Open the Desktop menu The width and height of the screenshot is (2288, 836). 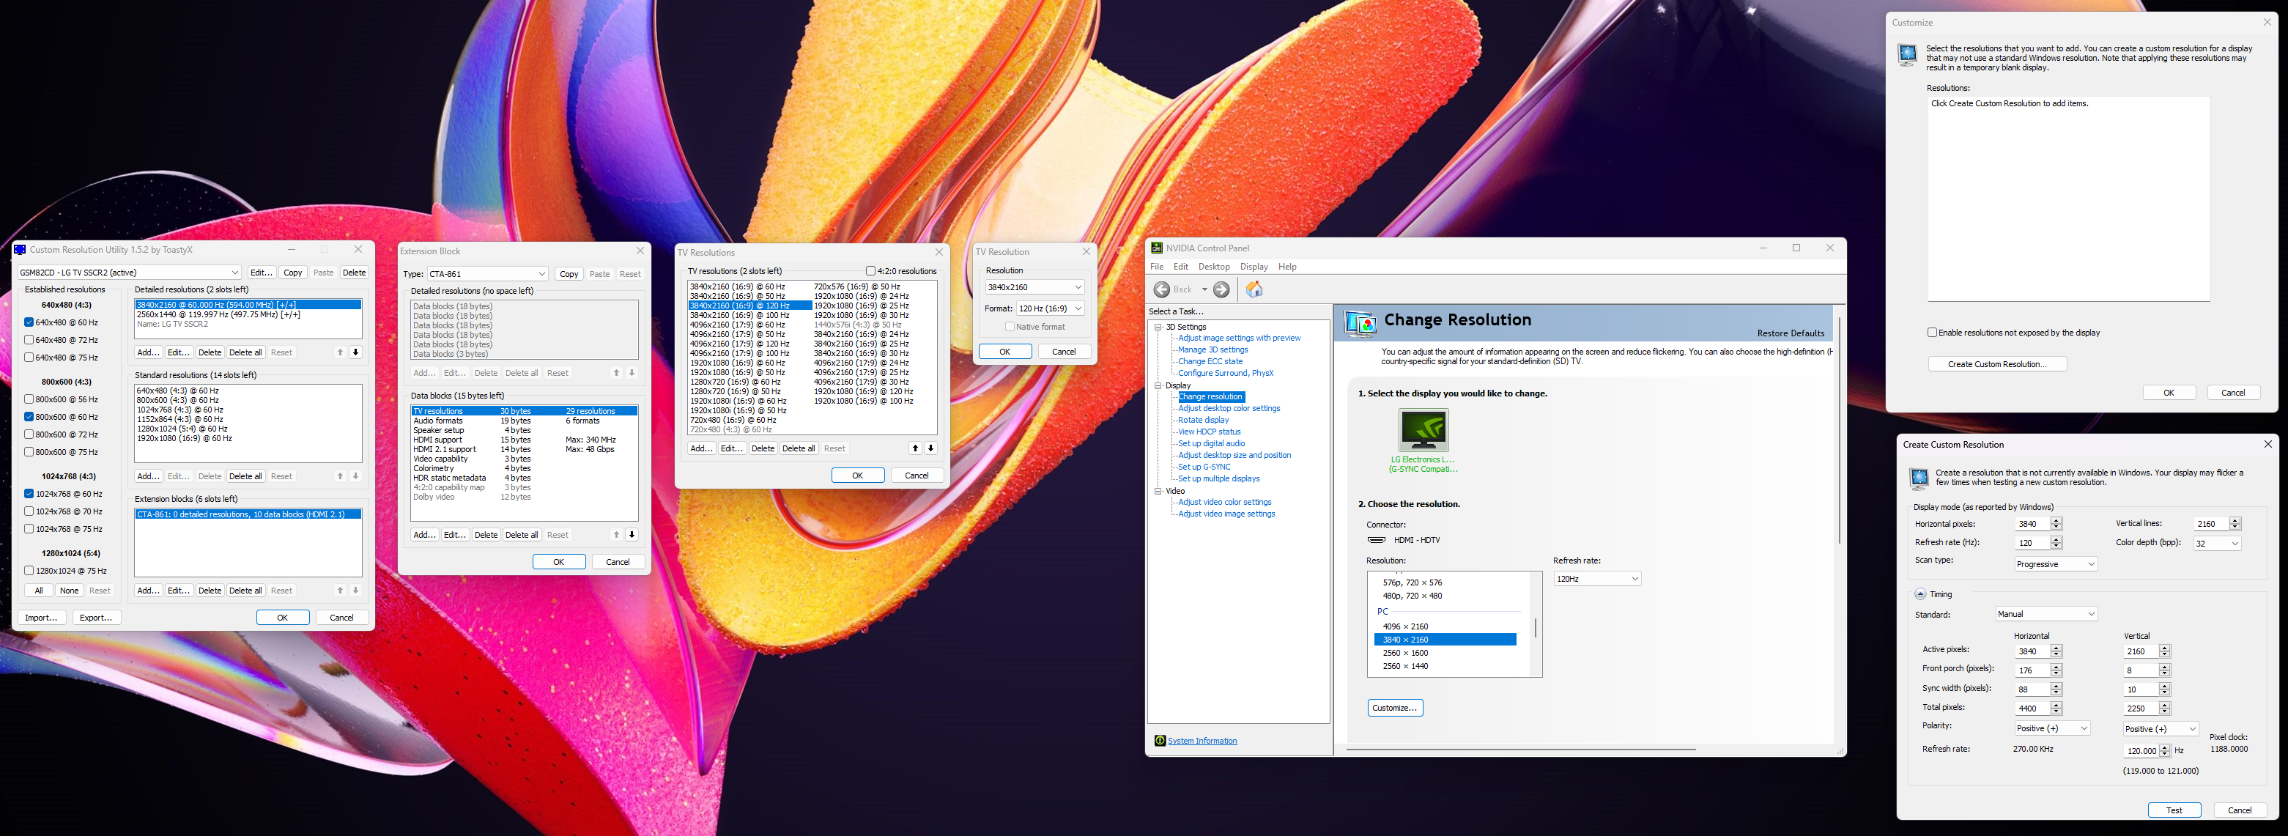pyautogui.click(x=1214, y=267)
